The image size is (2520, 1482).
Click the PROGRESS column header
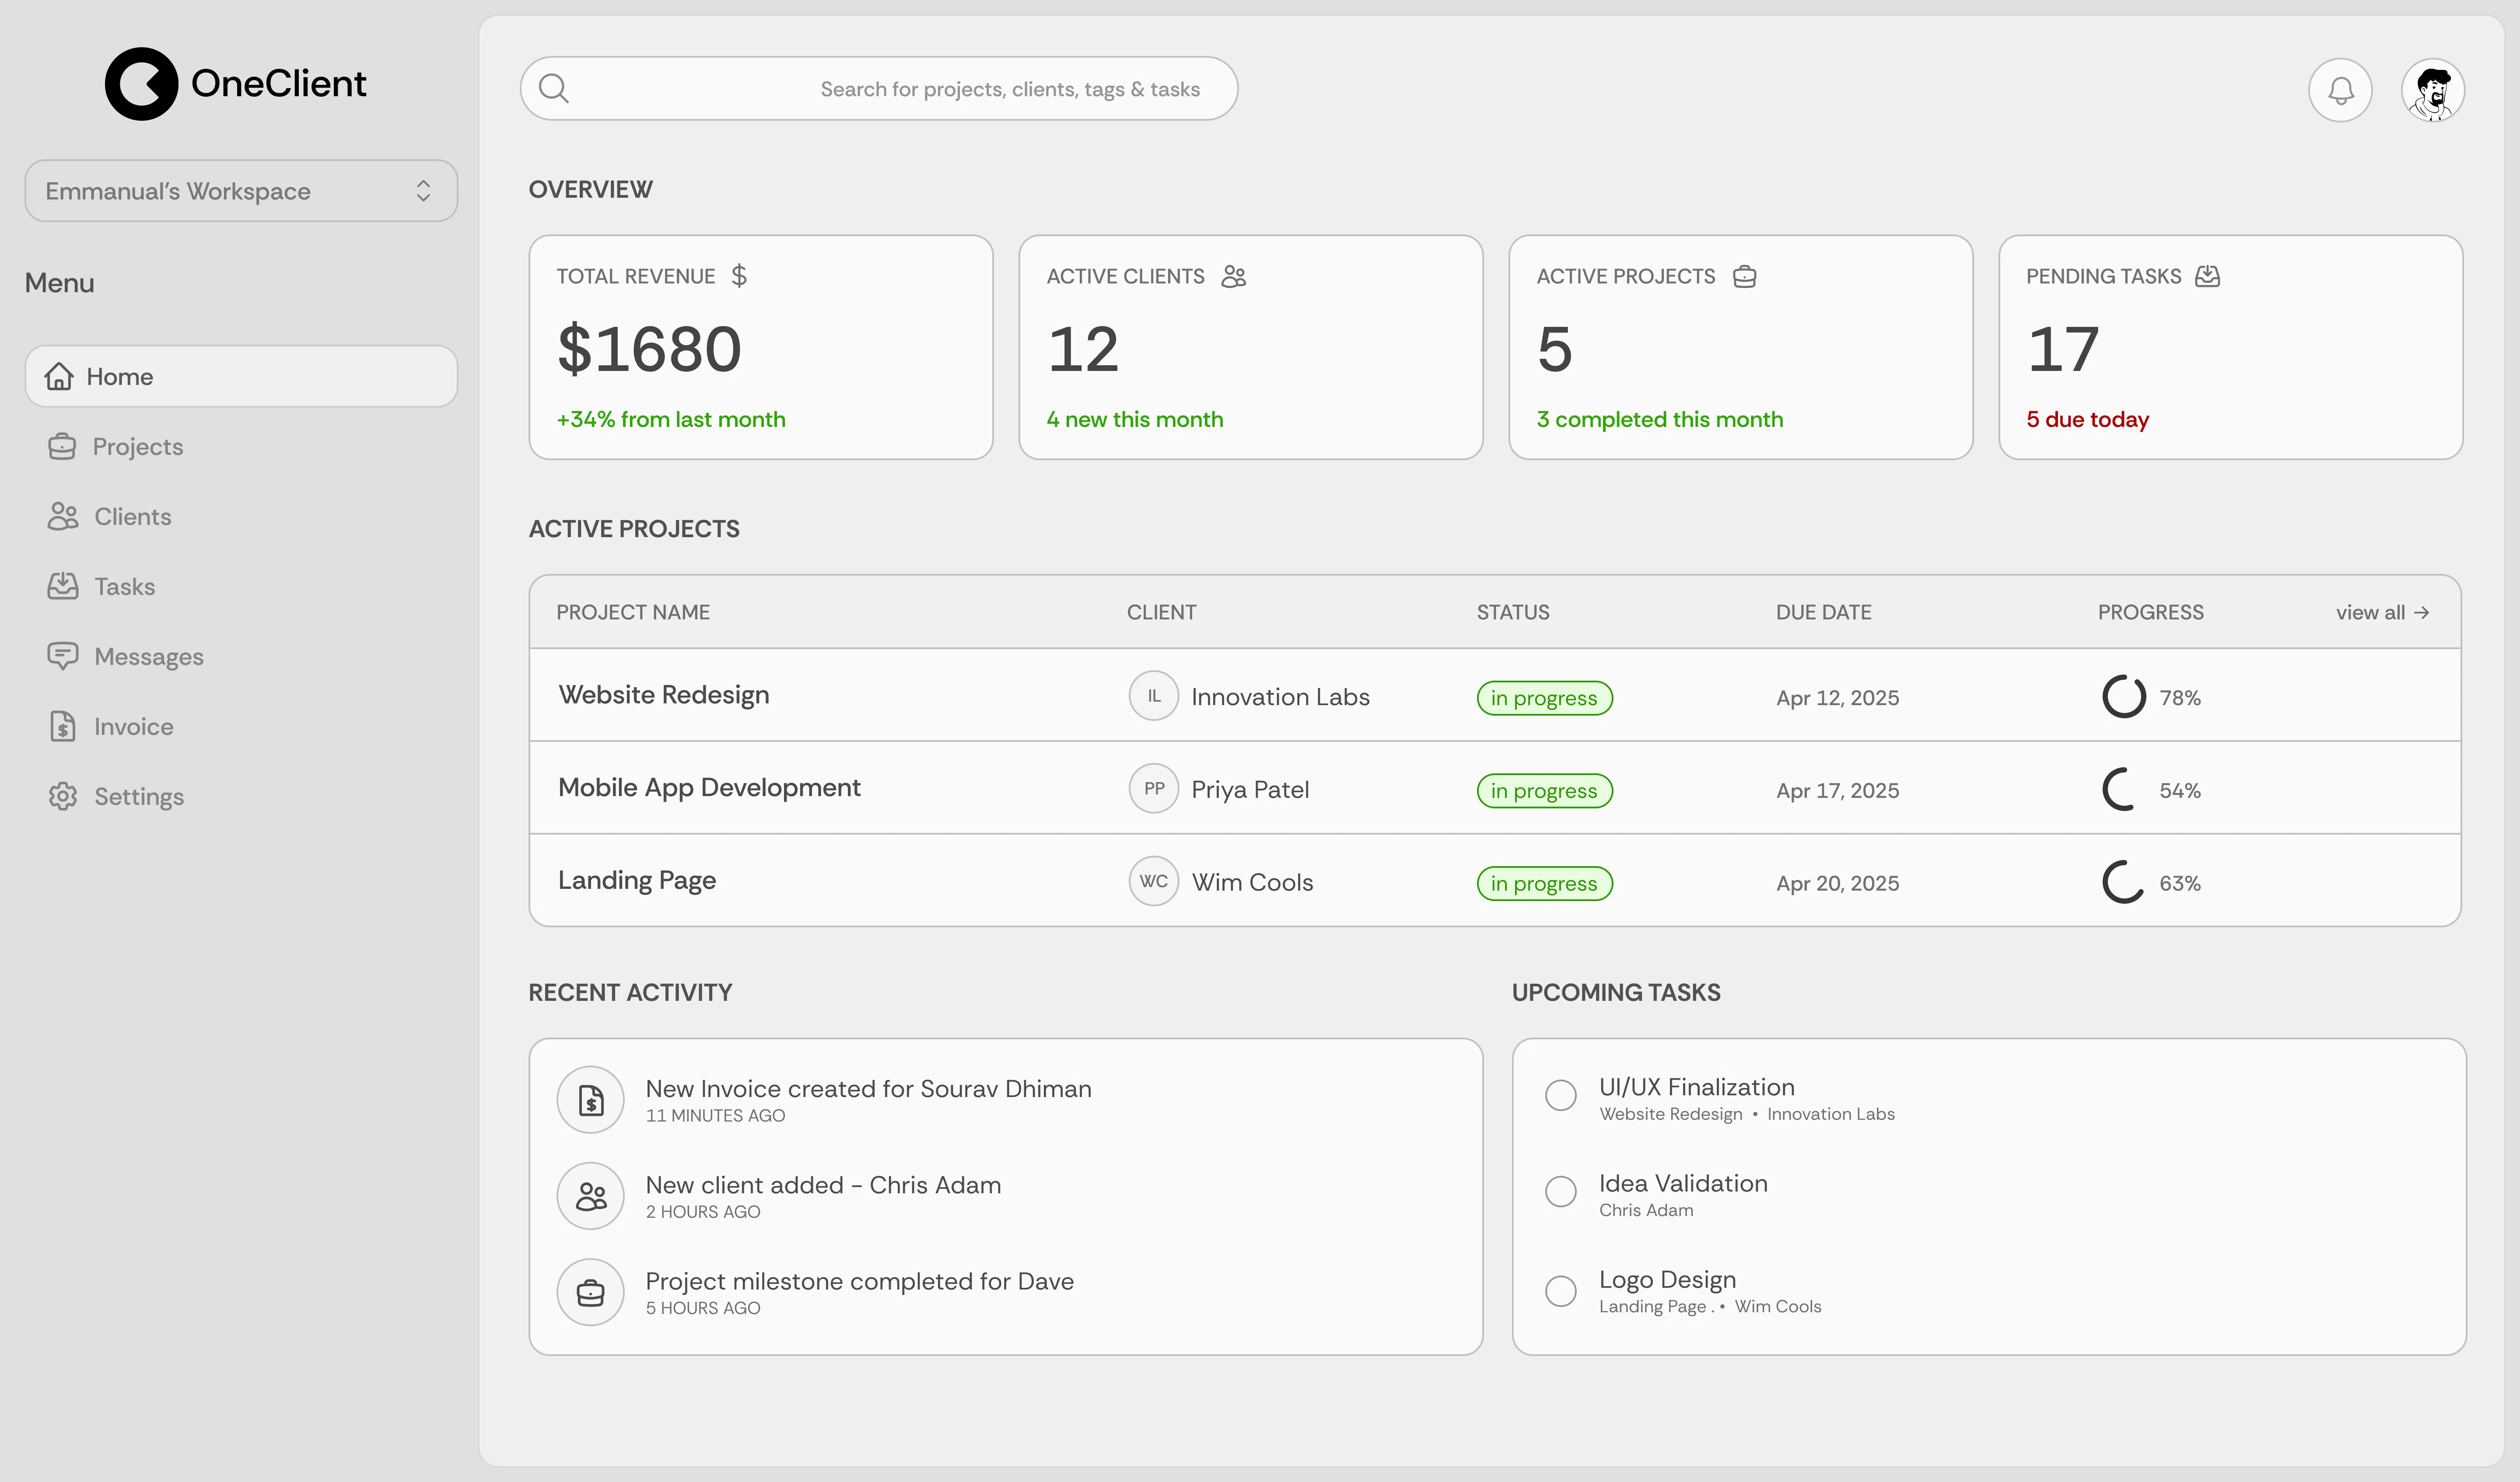[x=2151, y=612]
